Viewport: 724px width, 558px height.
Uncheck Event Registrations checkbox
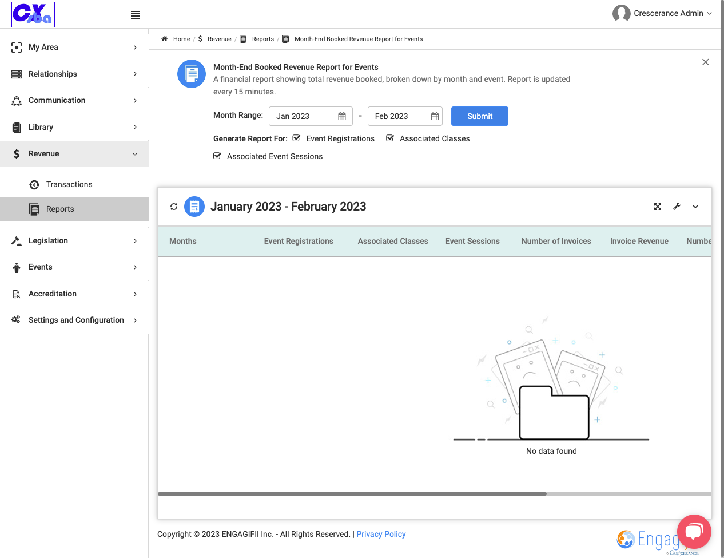(296, 138)
